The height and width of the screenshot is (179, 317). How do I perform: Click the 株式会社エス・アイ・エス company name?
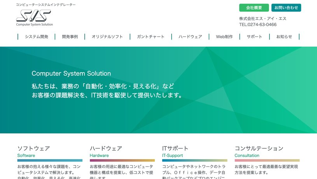(x=263, y=19)
